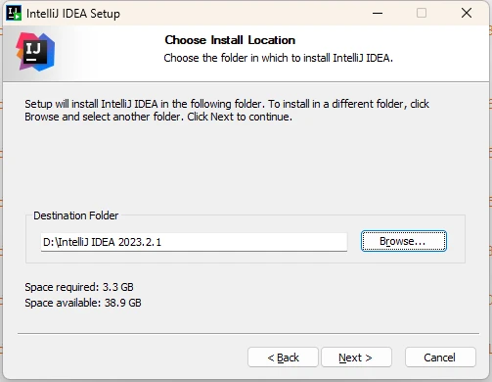Image resolution: width=492 pixels, height=382 pixels.
Task: Go to the next step with Next >
Action: 356,358
